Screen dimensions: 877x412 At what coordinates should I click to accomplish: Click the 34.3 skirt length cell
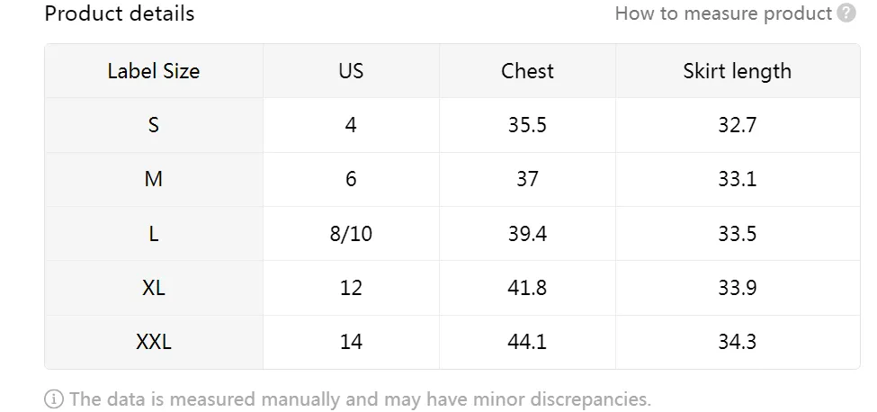(737, 342)
